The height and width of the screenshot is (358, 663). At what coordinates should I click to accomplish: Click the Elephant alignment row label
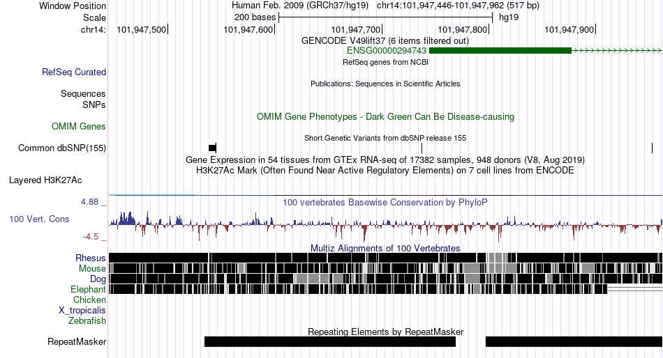88,289
